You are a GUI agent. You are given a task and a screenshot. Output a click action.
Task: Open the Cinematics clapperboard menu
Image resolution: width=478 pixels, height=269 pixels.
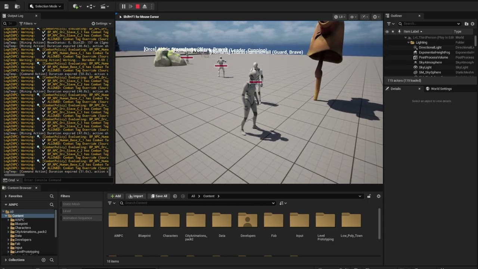pos(105,6)
